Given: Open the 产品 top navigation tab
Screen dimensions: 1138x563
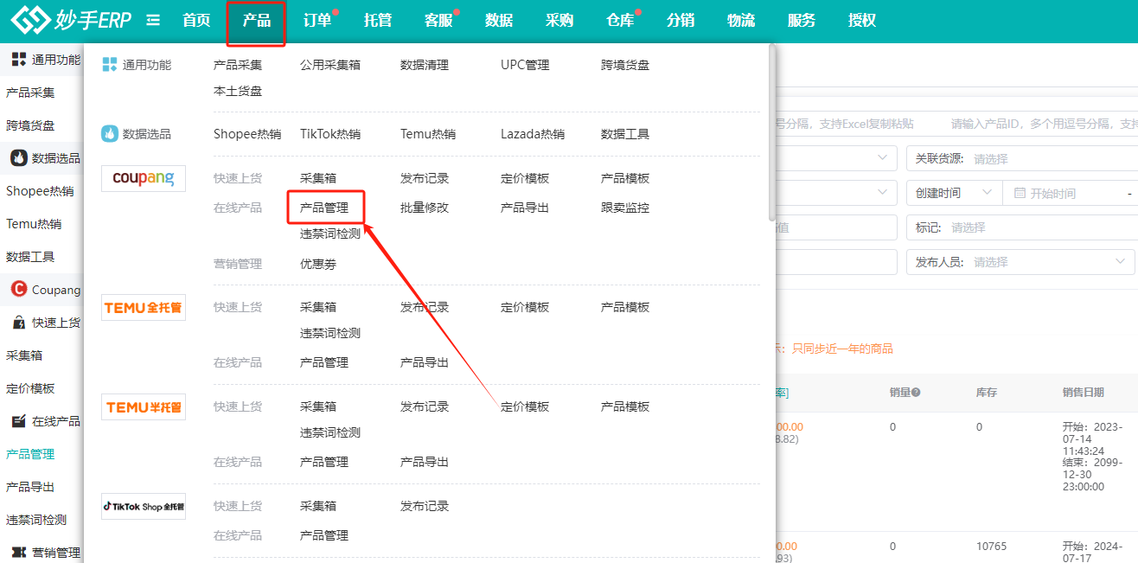Looking at the screenshot, I should click(x=257, y=21).
